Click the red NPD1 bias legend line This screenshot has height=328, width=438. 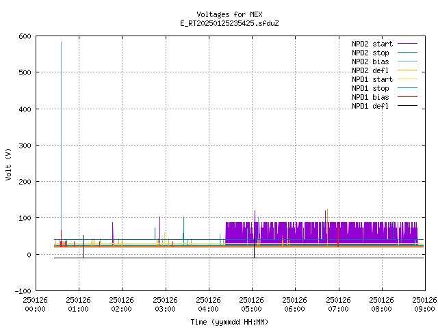point(408,97)
